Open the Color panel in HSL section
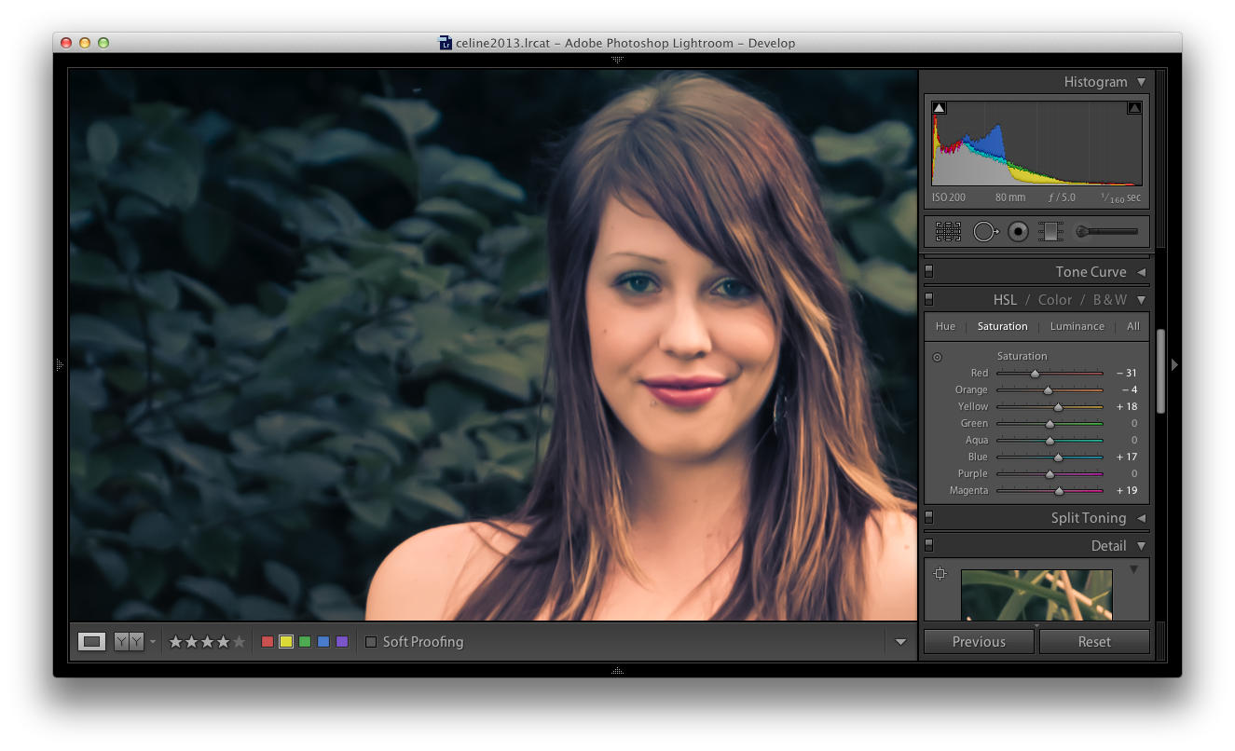The height and width of the screenshot is (751, 1235). coord(1054,299)
